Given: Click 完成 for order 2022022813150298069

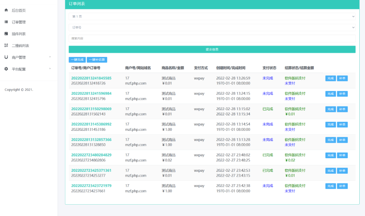Looking at the screenshot, I should [330, 109].
